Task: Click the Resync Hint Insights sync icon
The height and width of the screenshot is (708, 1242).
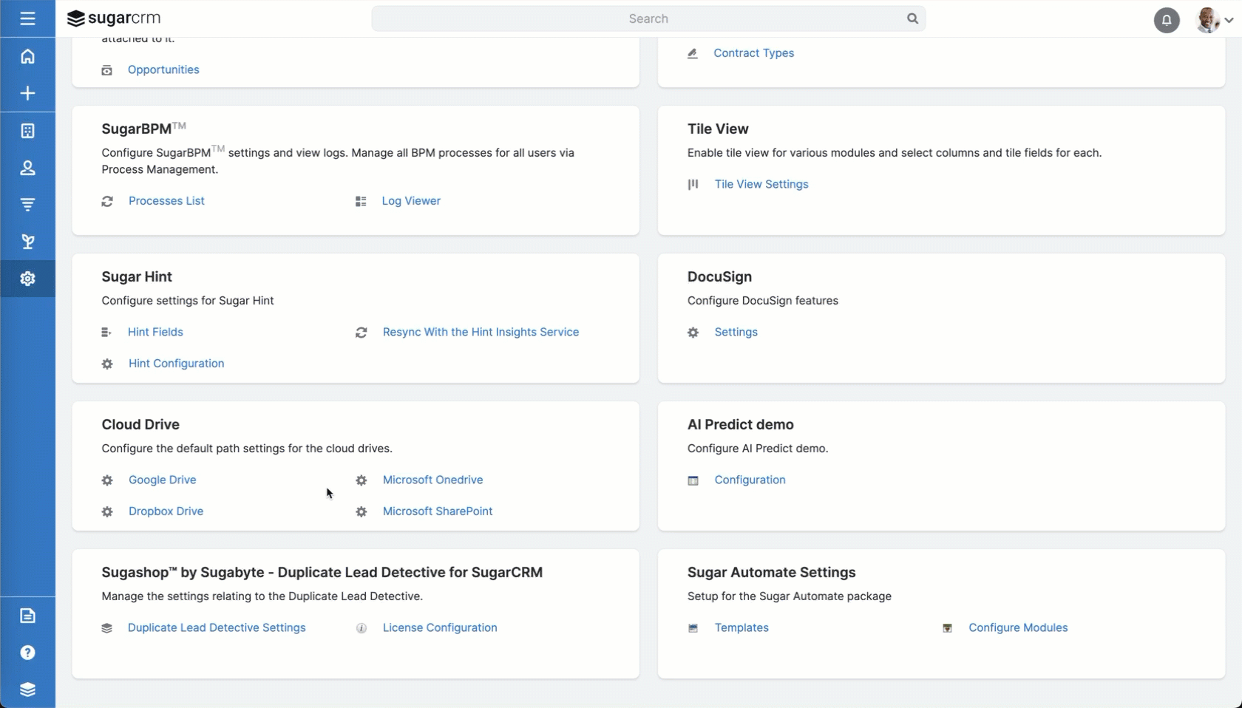Action: coord(361,333)
